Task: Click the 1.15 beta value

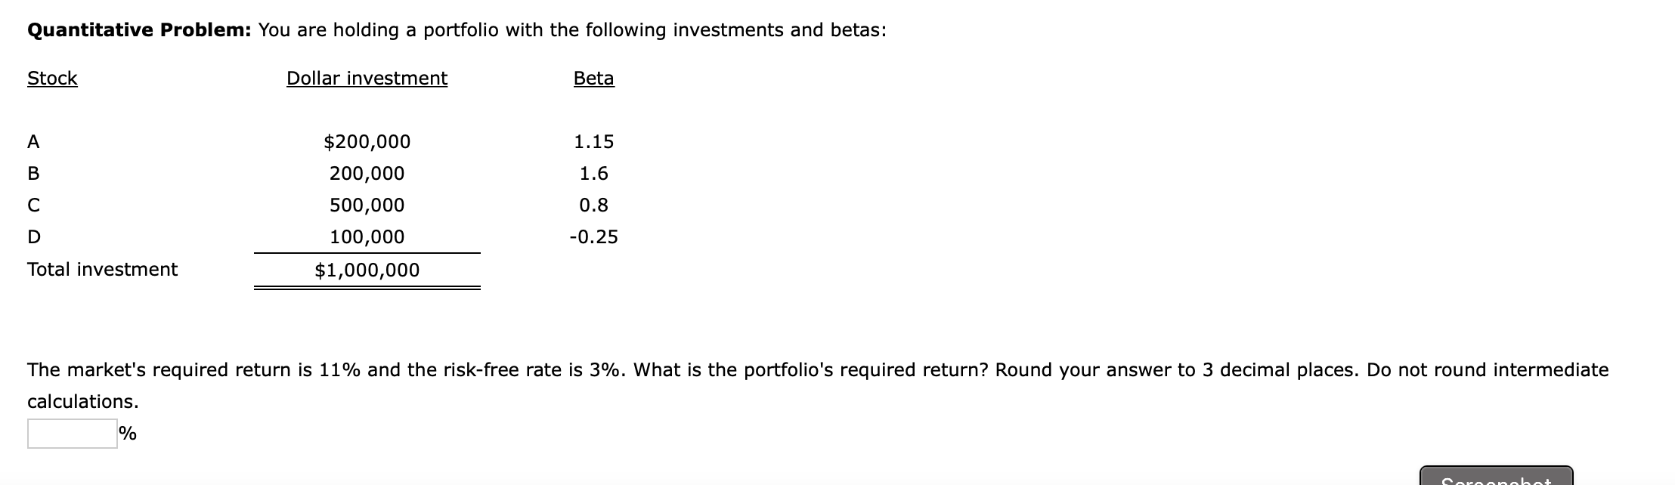Action: tap(594, 142)
